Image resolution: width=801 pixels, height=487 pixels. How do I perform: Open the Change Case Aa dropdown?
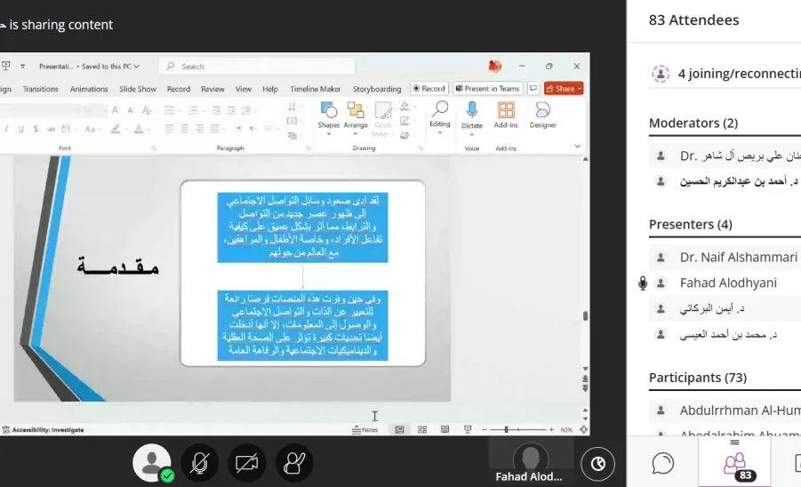tap(92, 129)
